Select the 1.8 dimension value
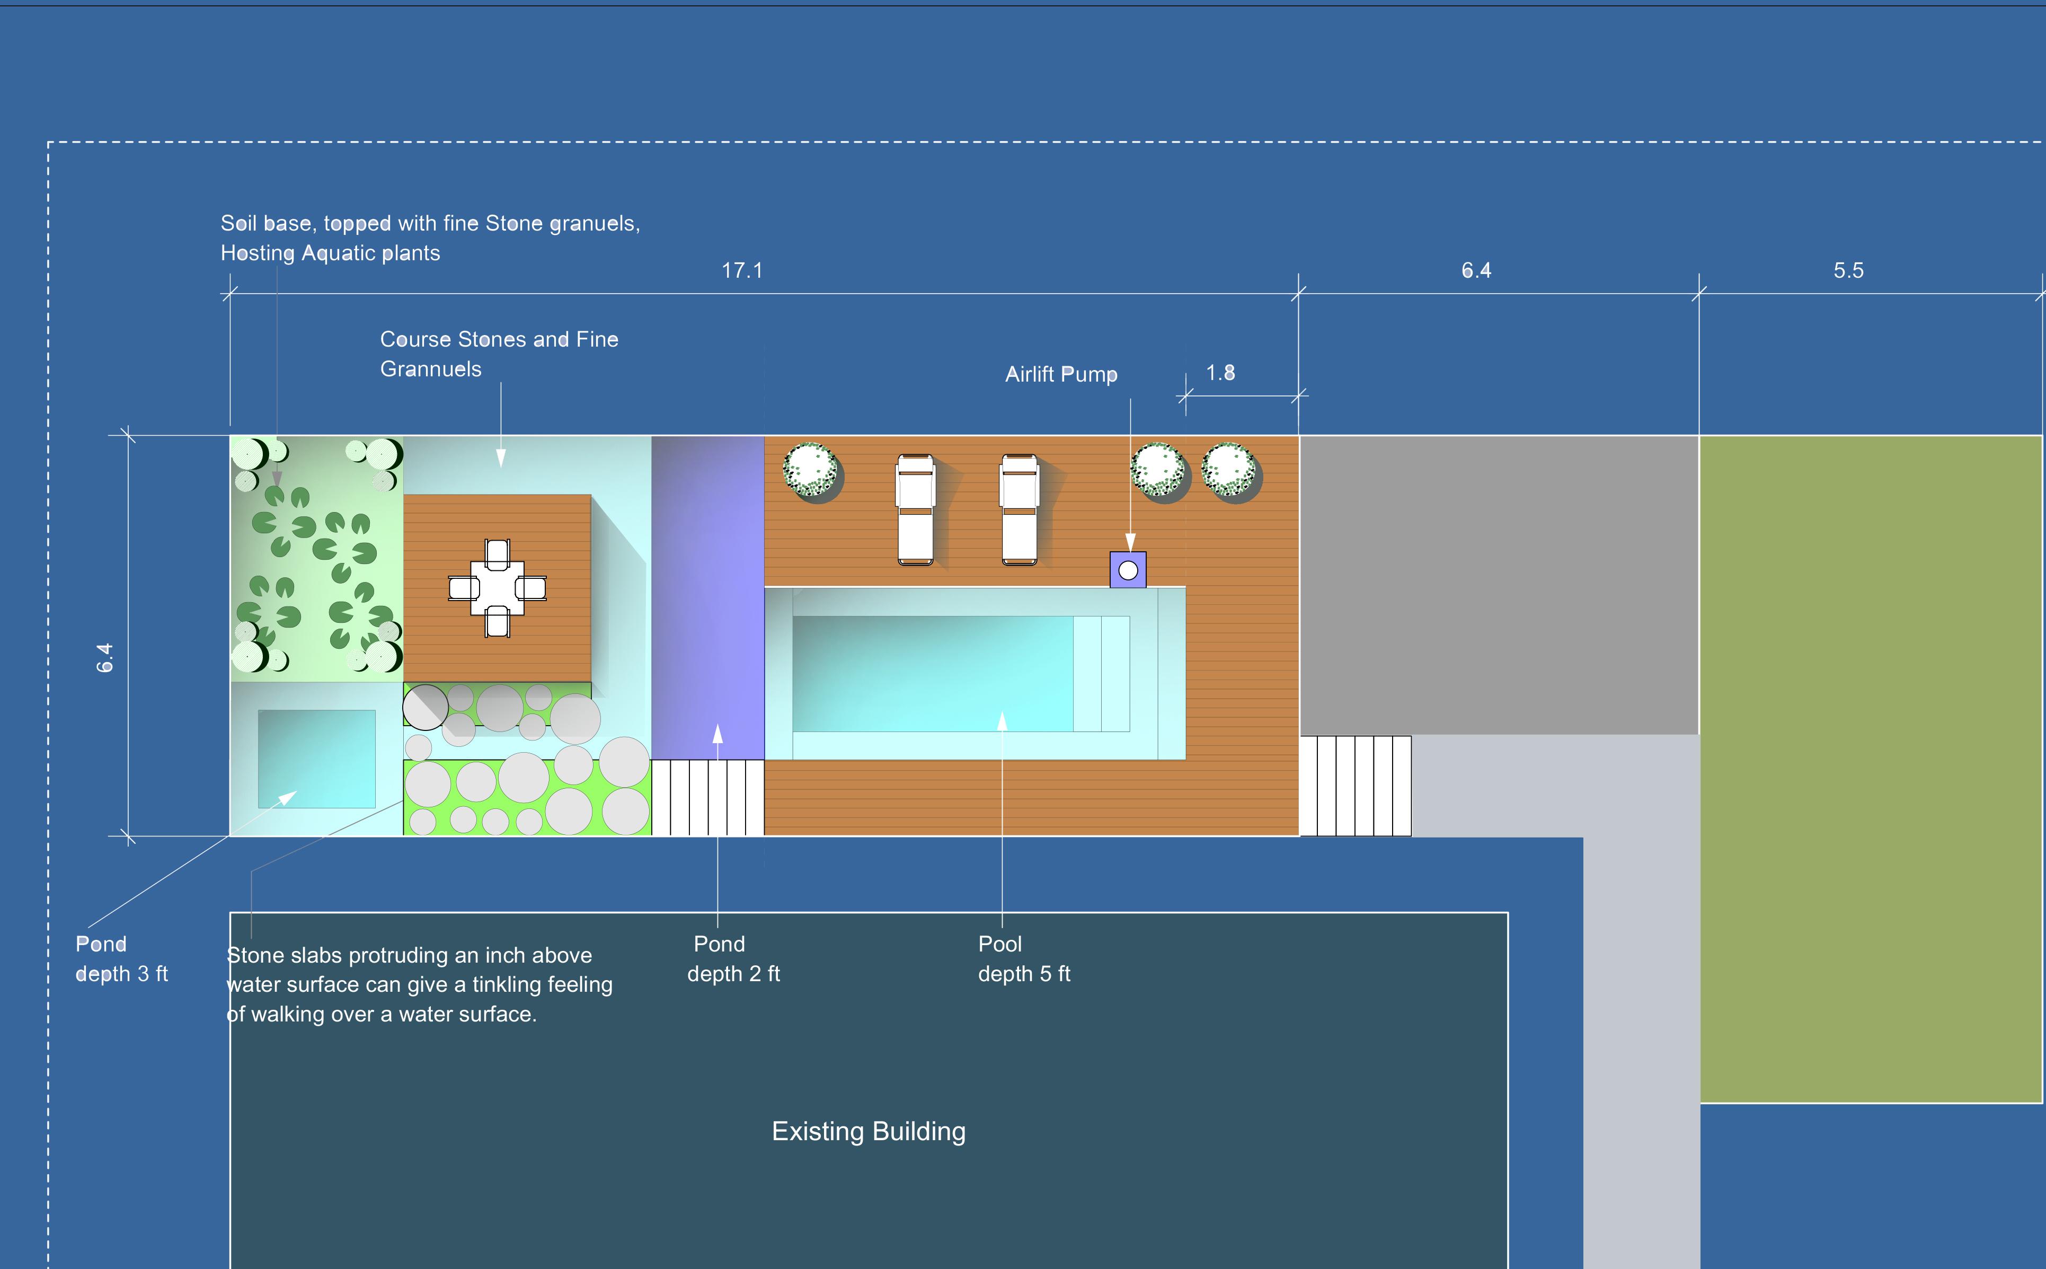The image size is (2046, 1269). 1220,373
